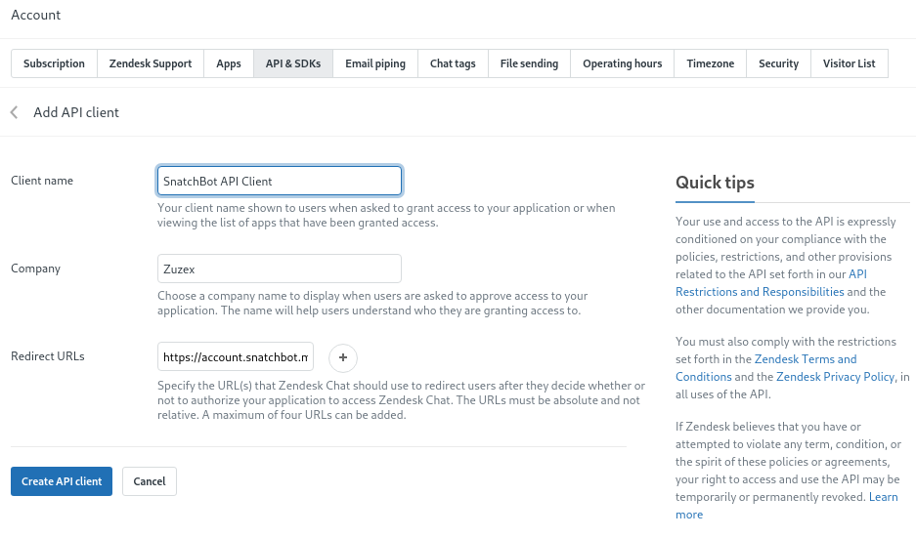Screen dimensions: 916x538
Task: Focus the Company input field
Action: 280,269
